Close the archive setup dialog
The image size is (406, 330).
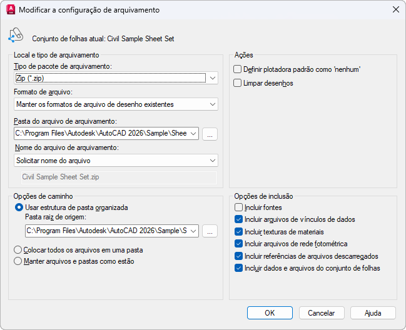point(395,10)
